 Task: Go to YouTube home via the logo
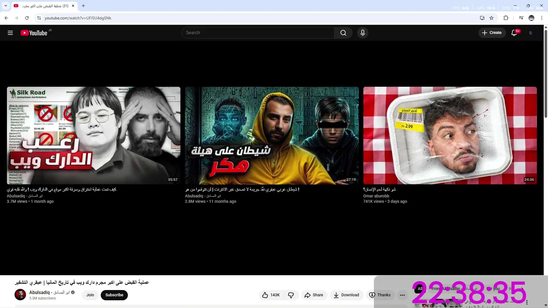[34, 33]
